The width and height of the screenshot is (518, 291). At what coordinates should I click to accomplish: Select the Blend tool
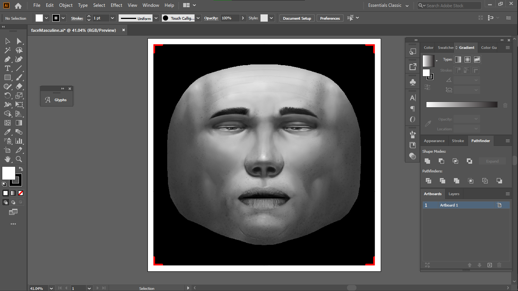point(19,132)
